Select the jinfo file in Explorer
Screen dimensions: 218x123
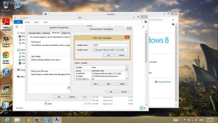(x=50, y=104)
